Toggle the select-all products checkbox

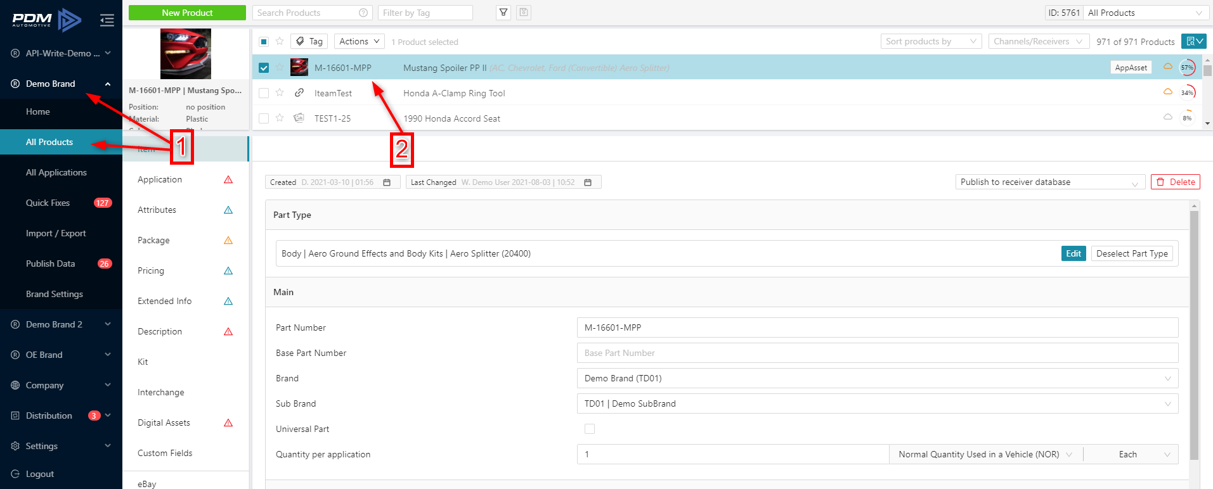[x=264, y=42]
